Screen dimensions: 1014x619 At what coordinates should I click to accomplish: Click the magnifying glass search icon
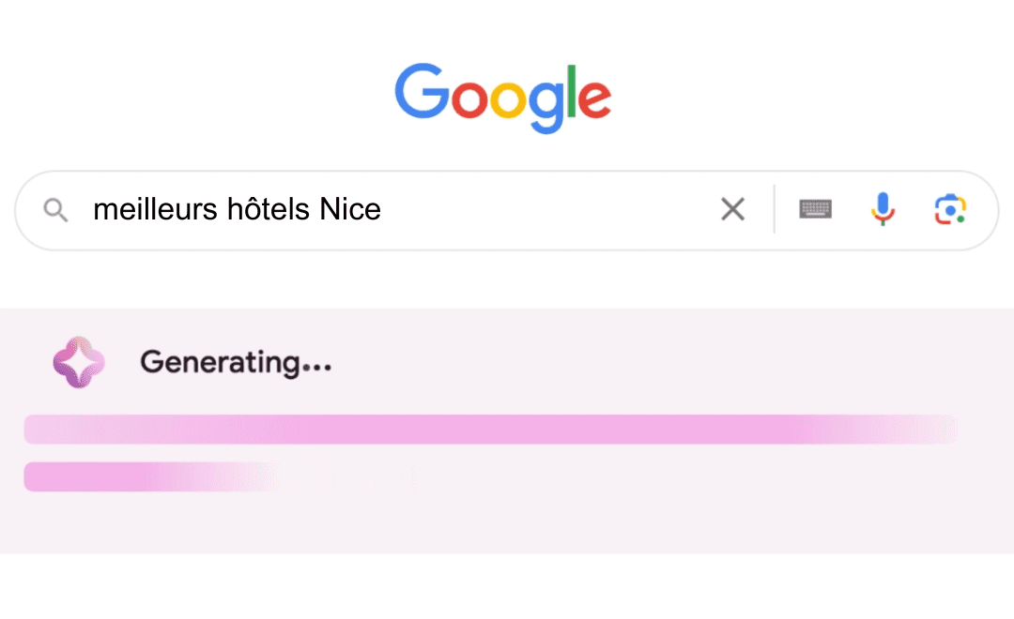pyautogui.click(x=55, y=210)
